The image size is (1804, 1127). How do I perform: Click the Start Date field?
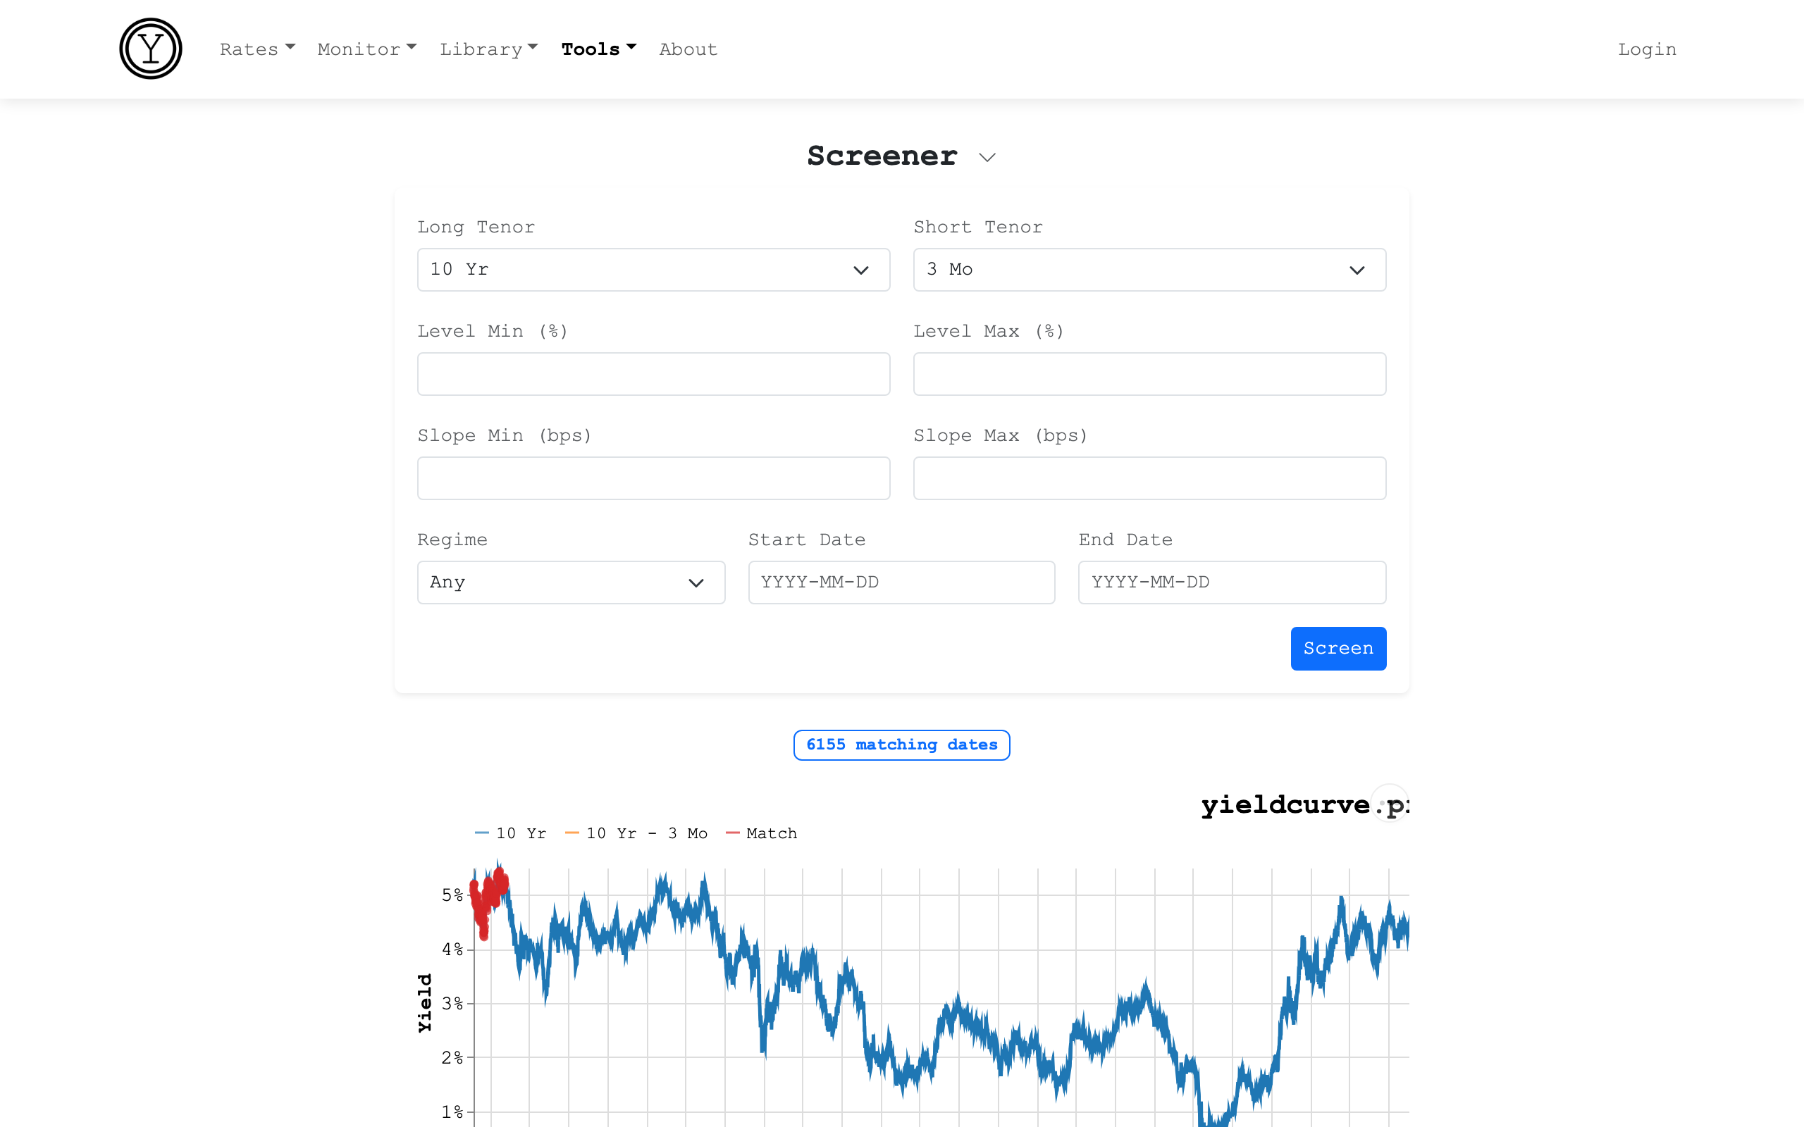click(x=901, y=582)
